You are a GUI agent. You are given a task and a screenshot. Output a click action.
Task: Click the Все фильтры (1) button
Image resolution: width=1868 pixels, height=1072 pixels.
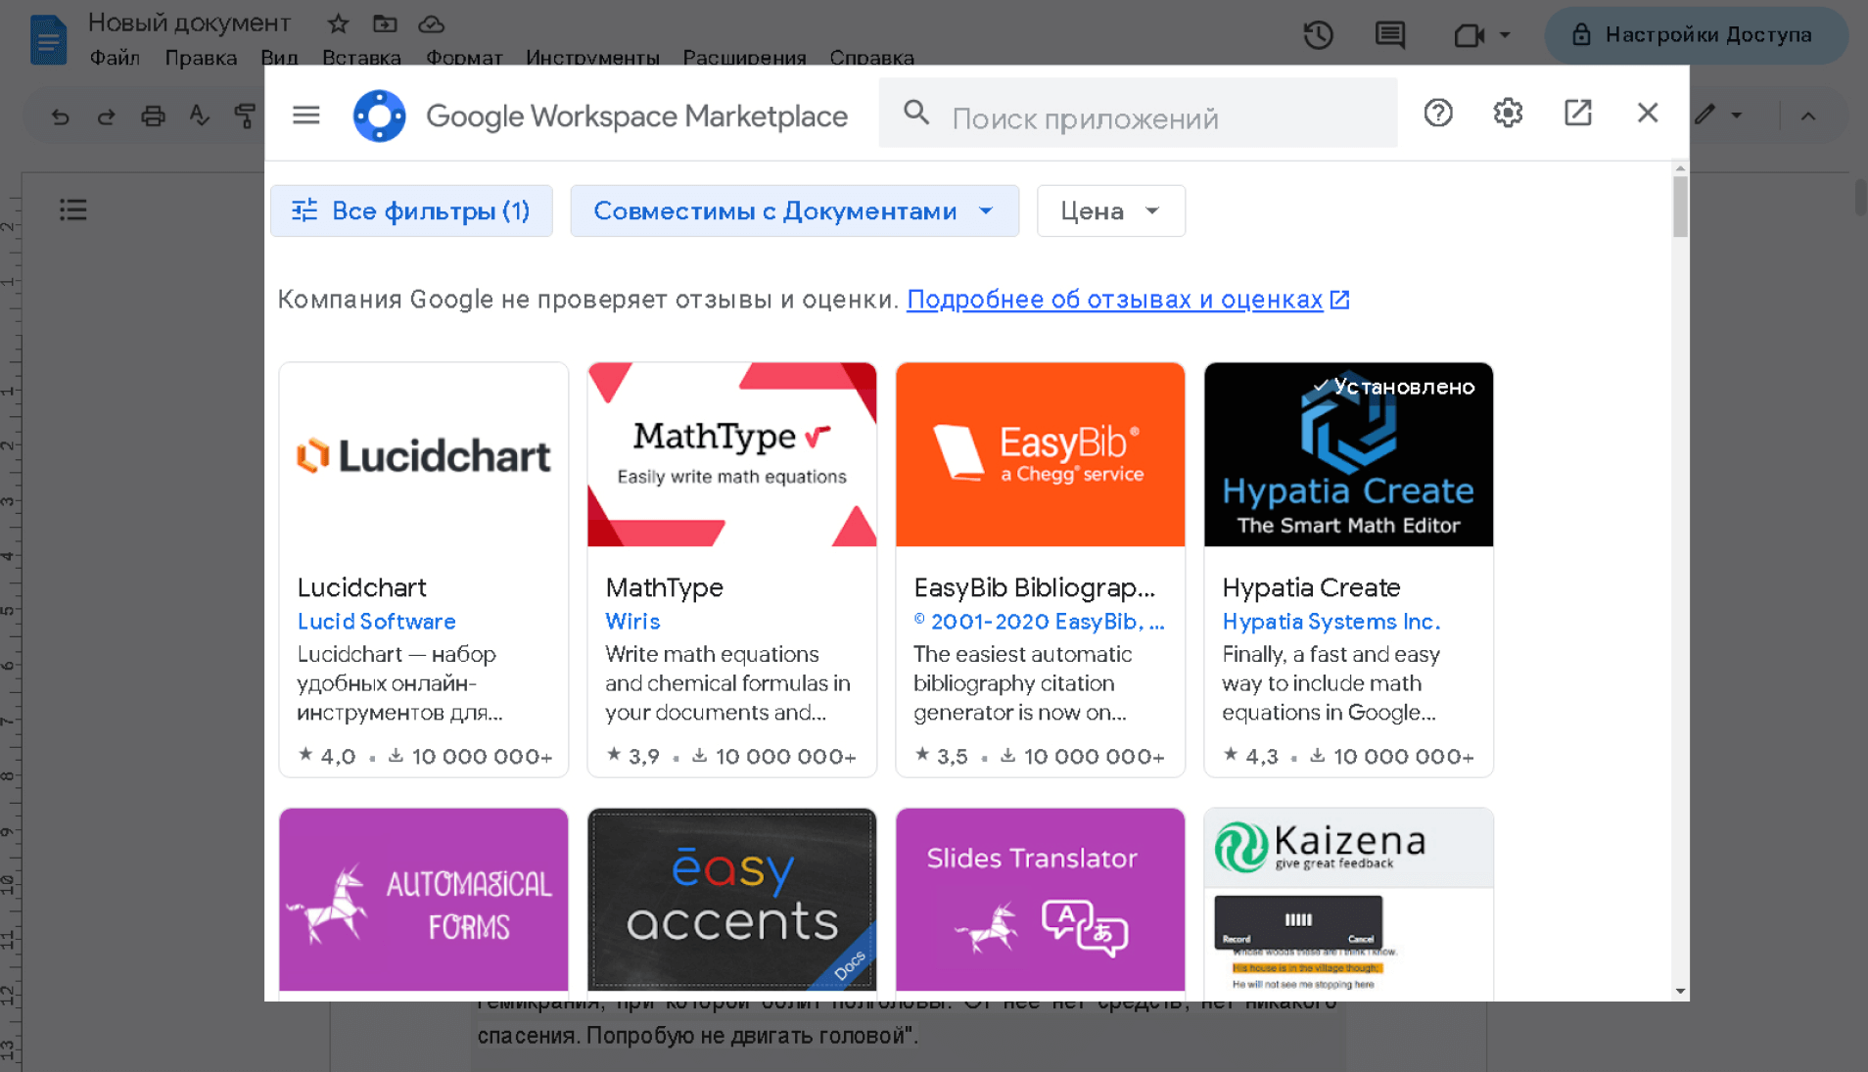click(x=411, y=211)
